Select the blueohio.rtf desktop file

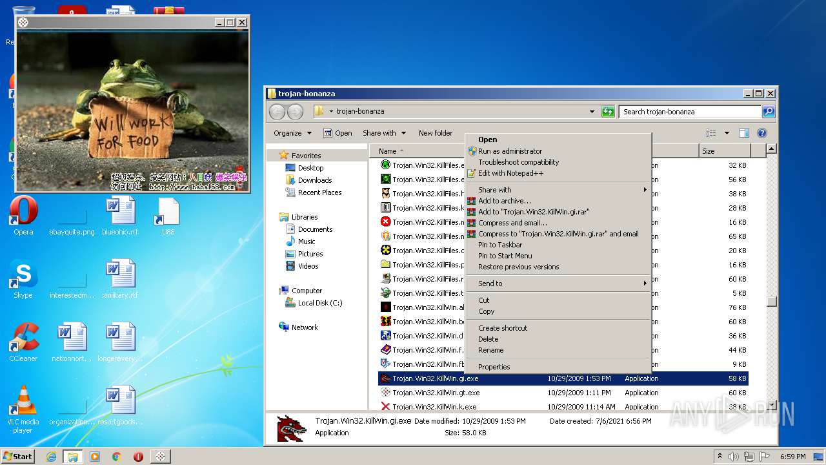coord(120,216)
